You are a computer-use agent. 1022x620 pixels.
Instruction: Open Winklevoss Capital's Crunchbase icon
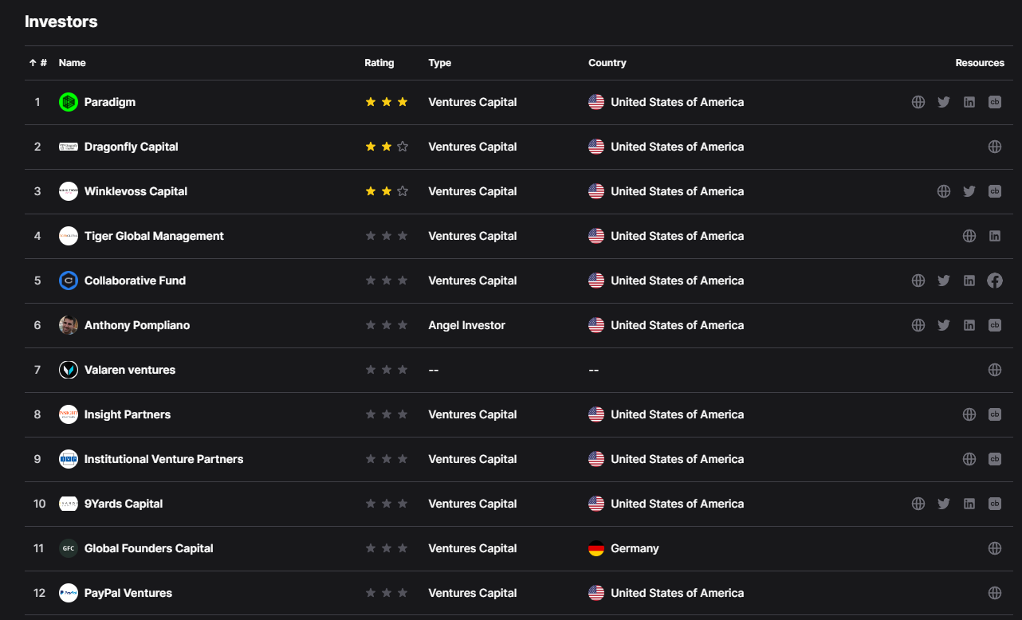[x=995, y=191]
